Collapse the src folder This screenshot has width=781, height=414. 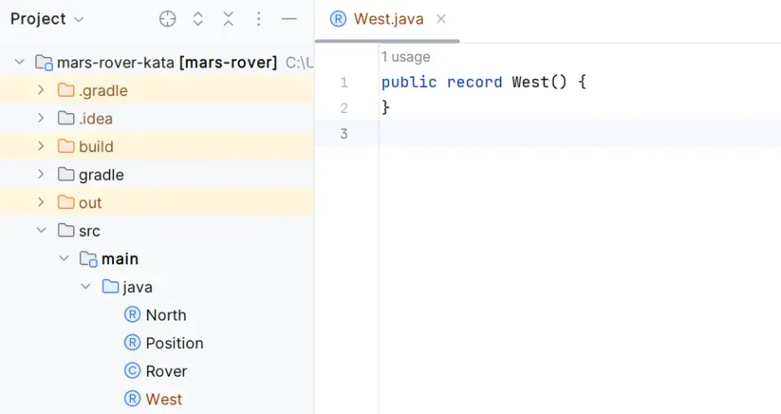[x=41, y=231]
